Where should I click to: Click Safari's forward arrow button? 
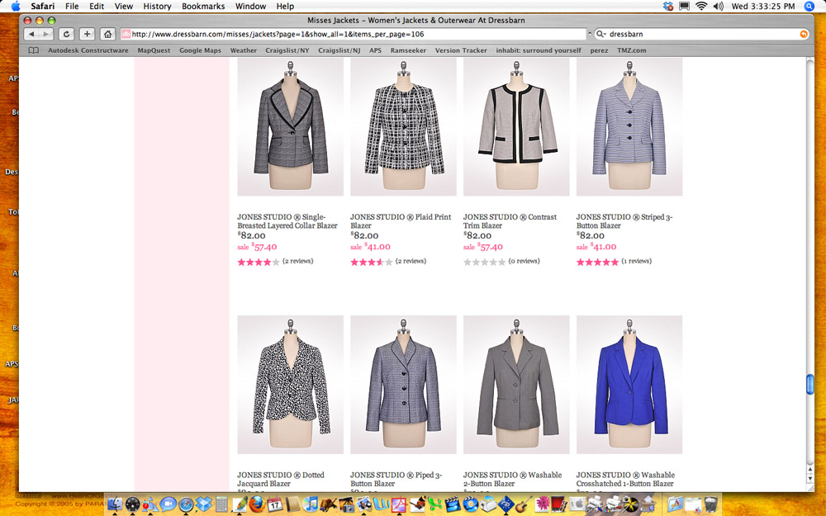[x=45, y=34]
